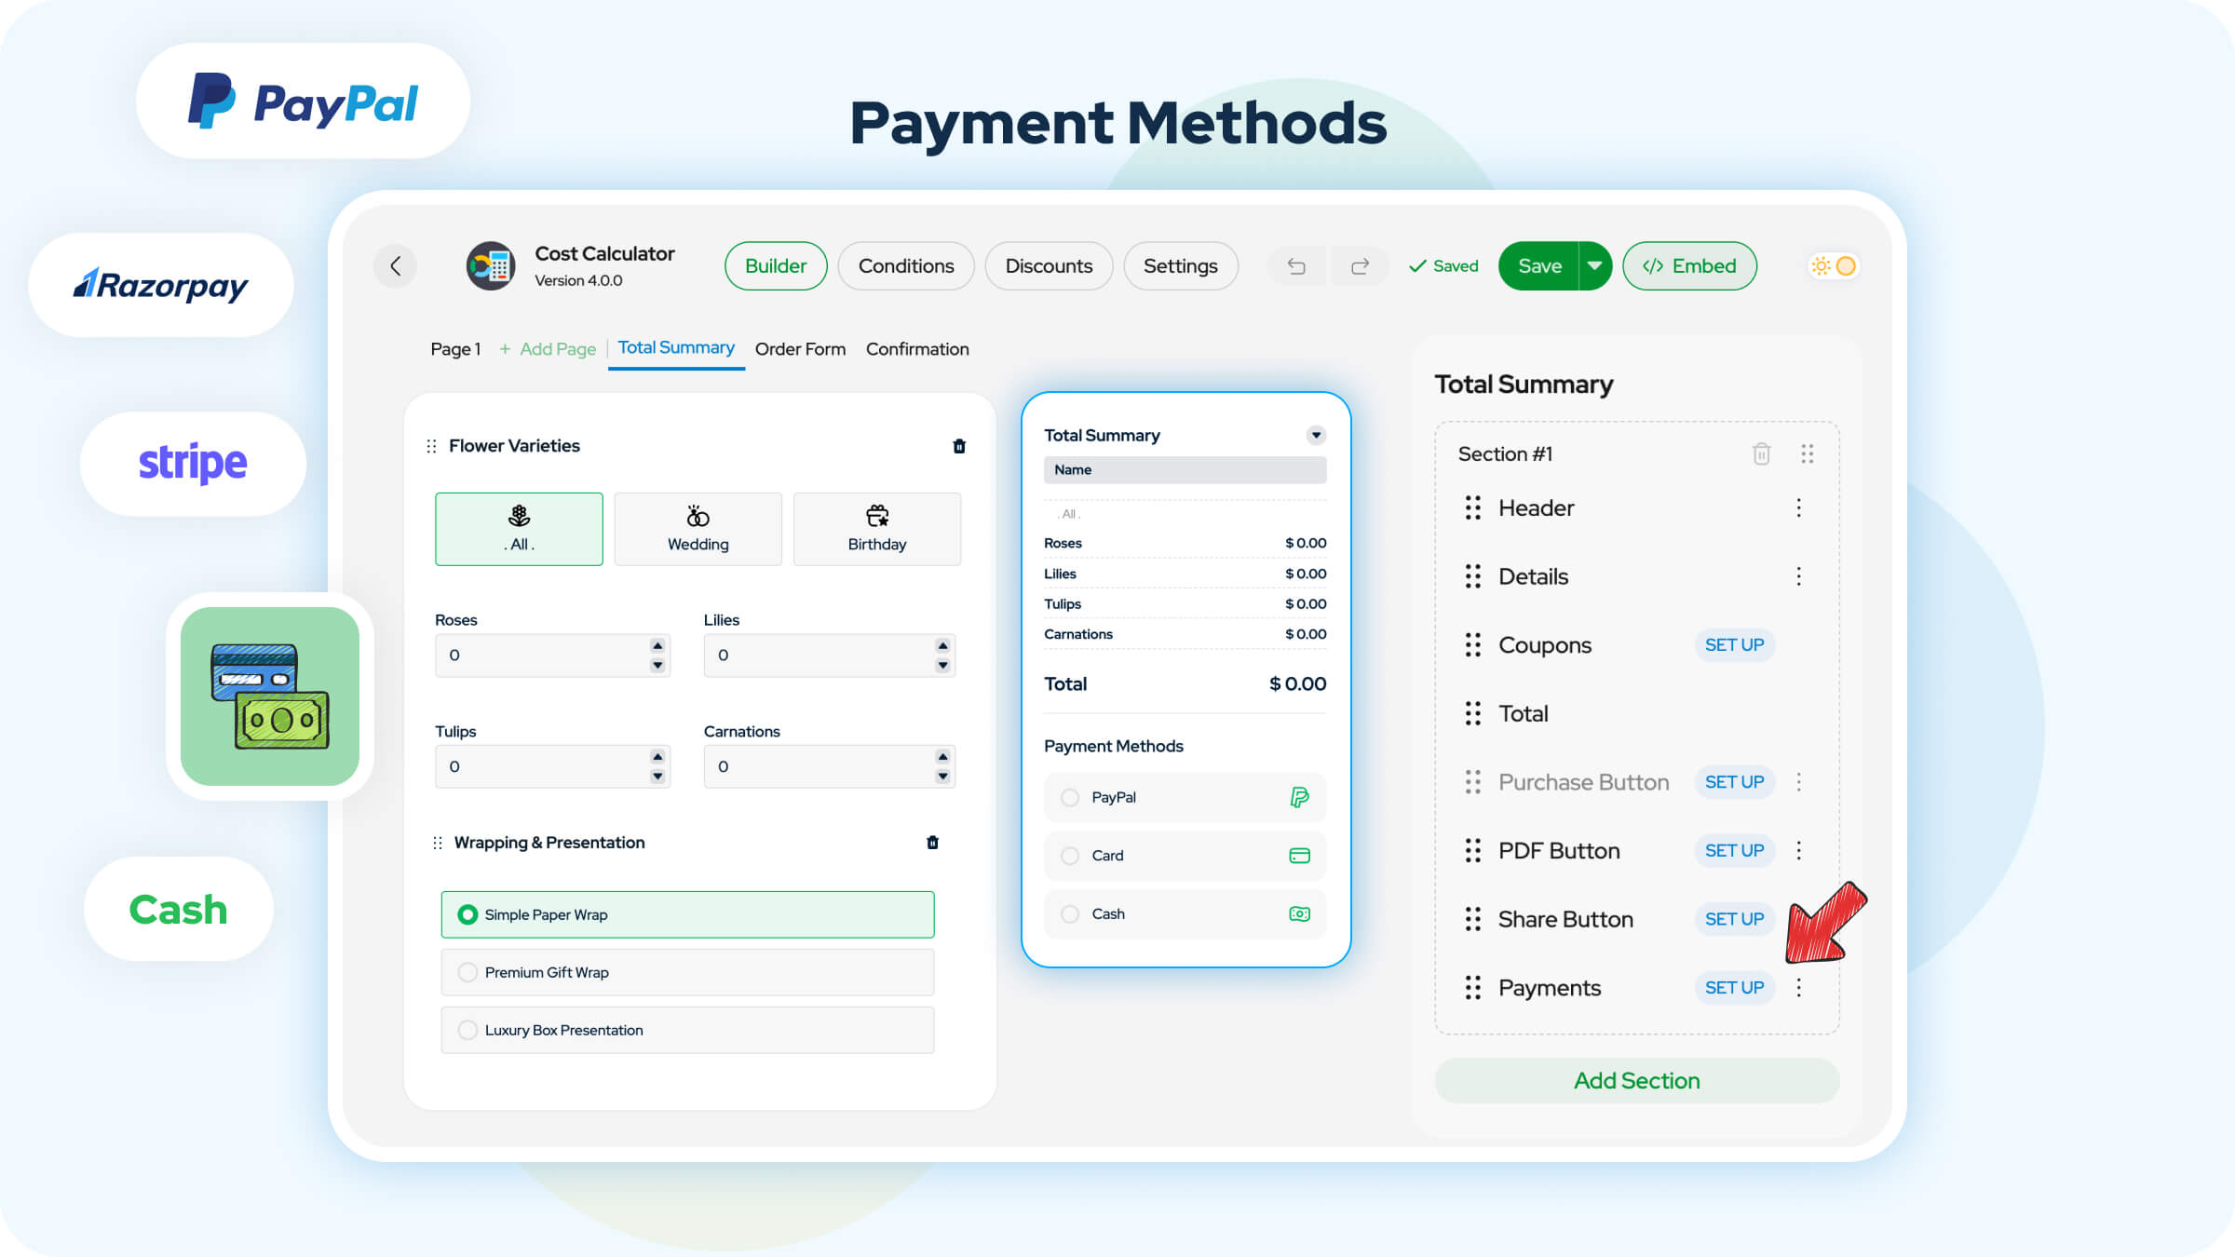Screen dimensions: 2235x1257
Task: Click the Card icon in payment methods
Action: (x=1299, y=856)
